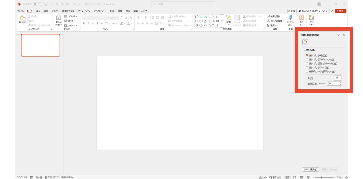This screenshot has width=363, height=179.
Task: Check 背景グラフィックを表示しない checkbox
Action: tap(307, 71)
